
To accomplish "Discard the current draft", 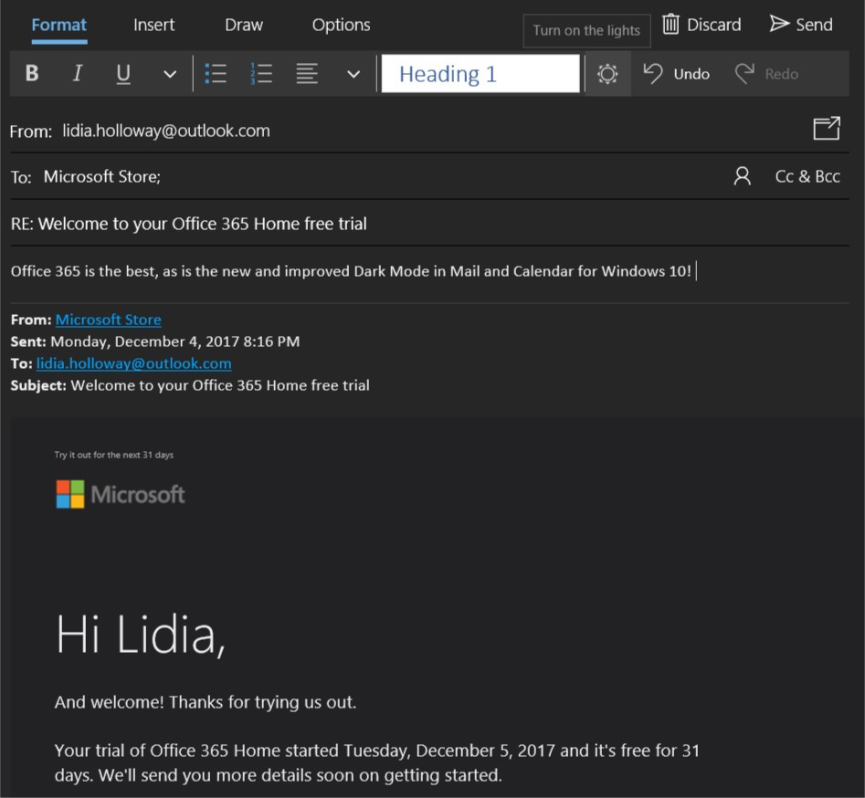I will [701, 25].
